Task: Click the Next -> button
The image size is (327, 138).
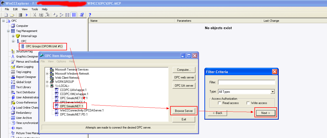Action: 266,113
